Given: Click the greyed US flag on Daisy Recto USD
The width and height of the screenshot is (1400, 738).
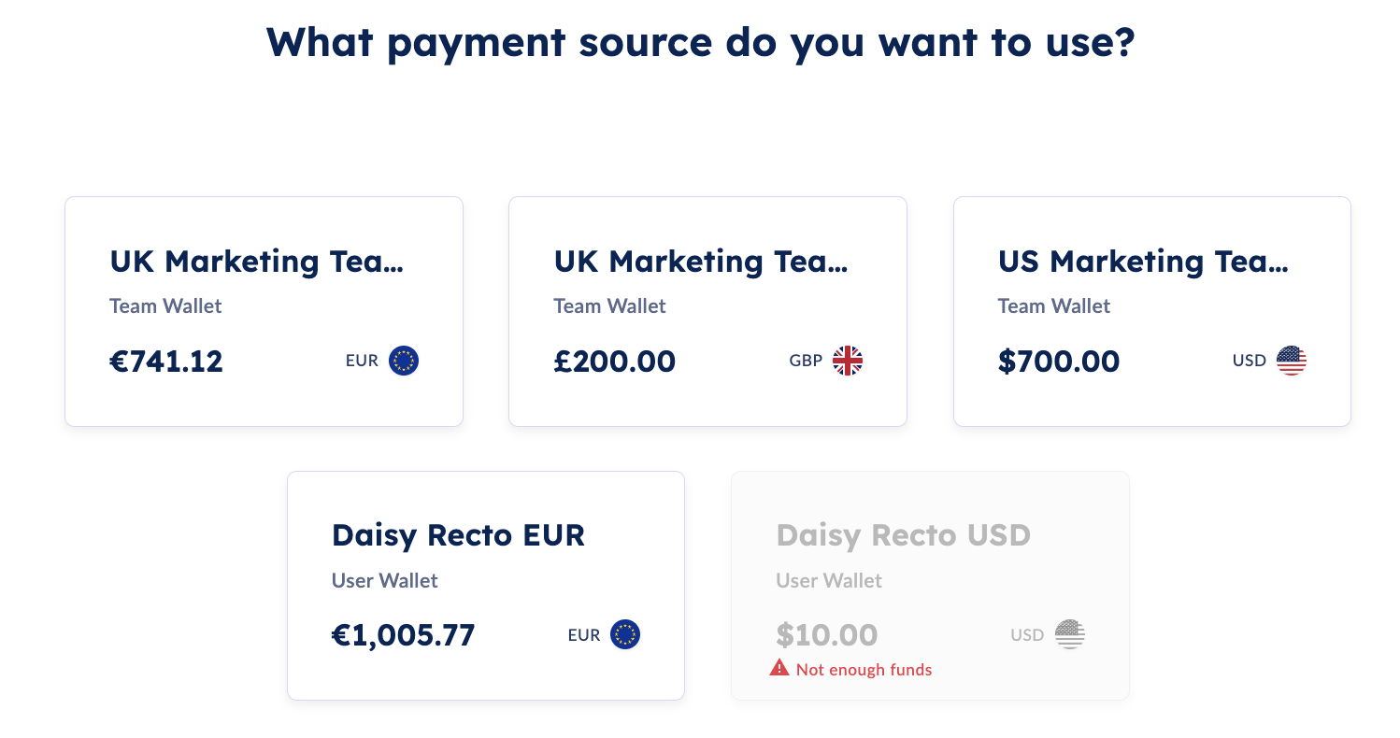Looking at the screenshot, I should pos(1070,635).
